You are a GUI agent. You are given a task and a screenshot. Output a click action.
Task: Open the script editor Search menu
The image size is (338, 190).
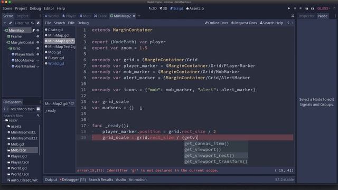click(59, 23)
